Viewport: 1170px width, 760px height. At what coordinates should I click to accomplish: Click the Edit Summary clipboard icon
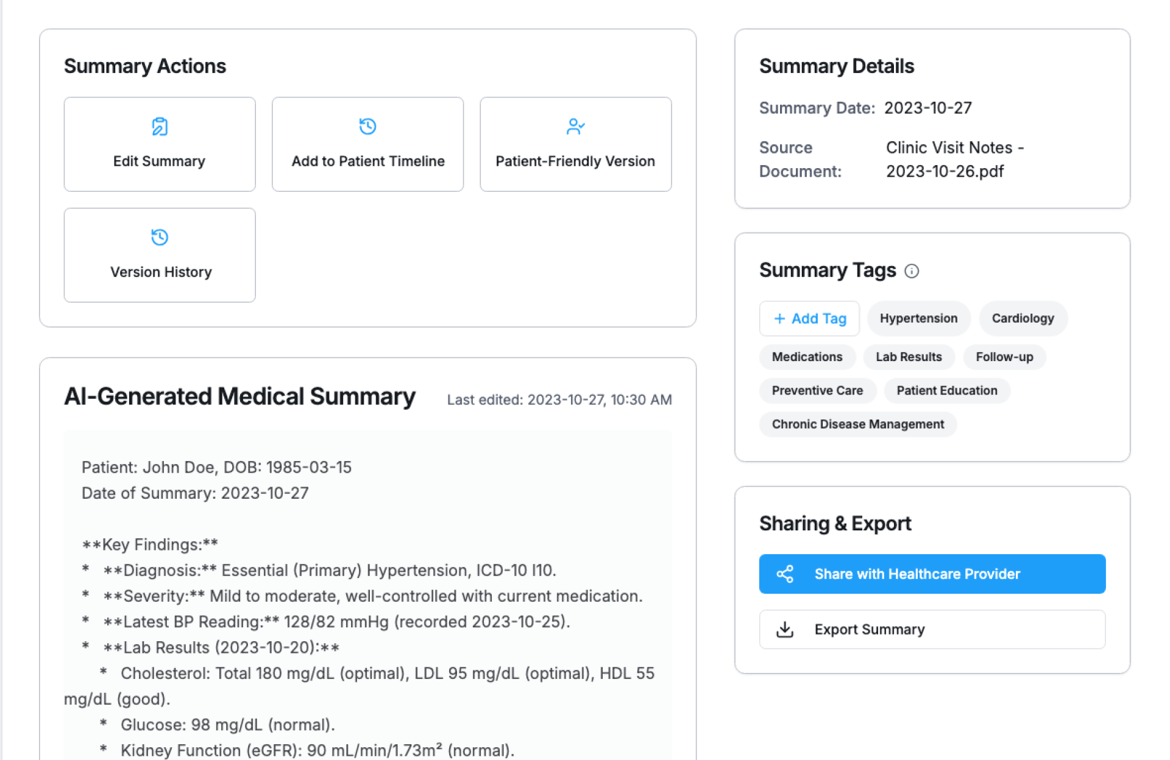click(160, 127)
